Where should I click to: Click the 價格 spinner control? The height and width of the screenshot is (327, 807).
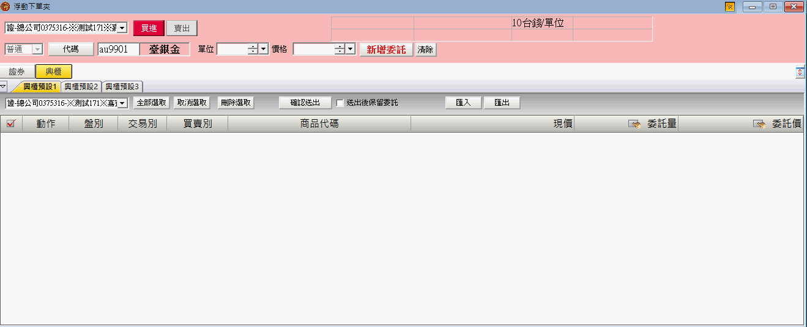pos(340,50)
